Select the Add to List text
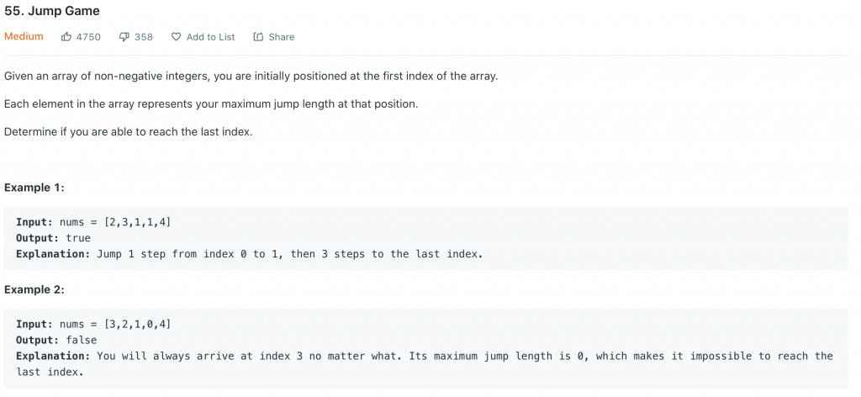The image size is (861, 397). click(210, 37)
